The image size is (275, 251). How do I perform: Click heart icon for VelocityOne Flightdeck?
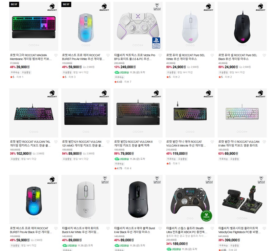tap(264, 228)
